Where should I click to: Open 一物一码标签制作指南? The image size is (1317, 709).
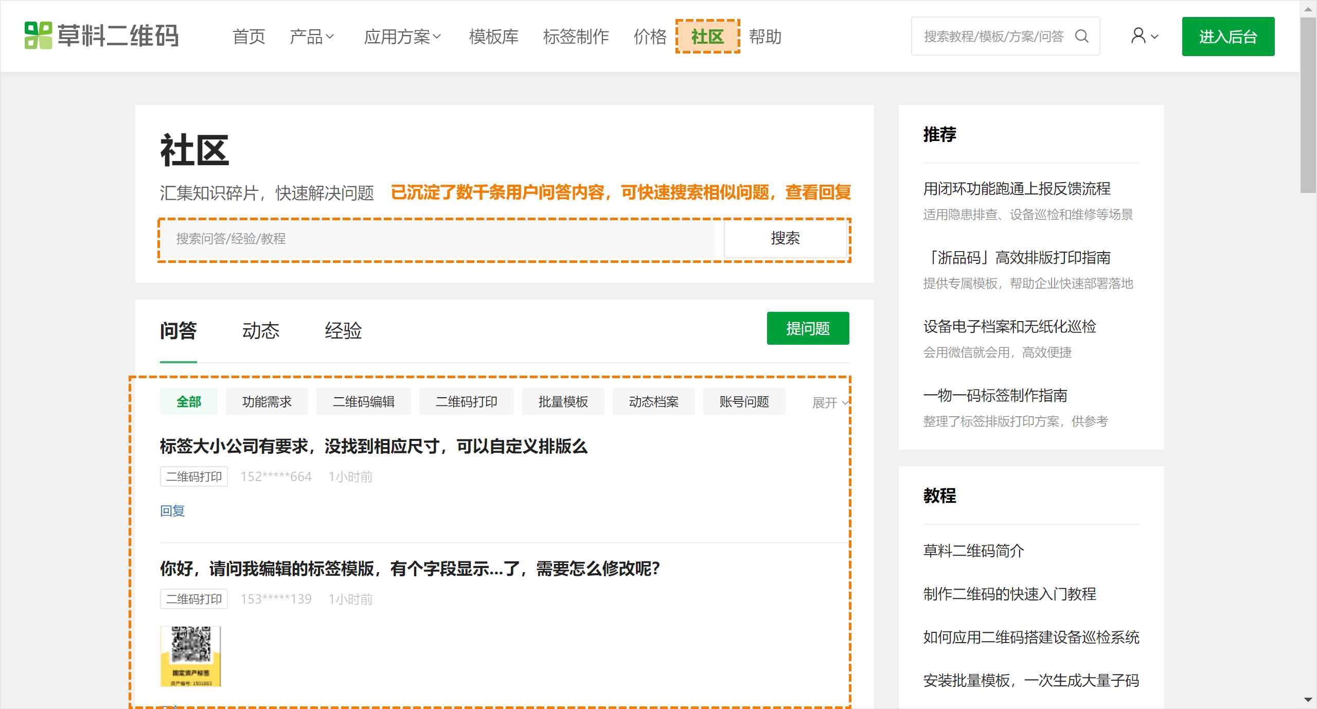[x=995, y=396]
